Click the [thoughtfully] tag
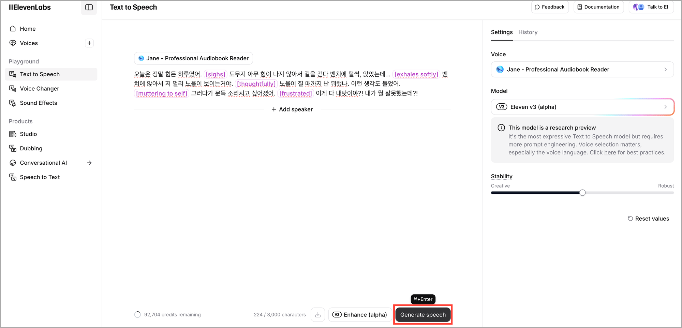Image resolution: width=682 pixels, height=328 pixels. coord(256,84)
